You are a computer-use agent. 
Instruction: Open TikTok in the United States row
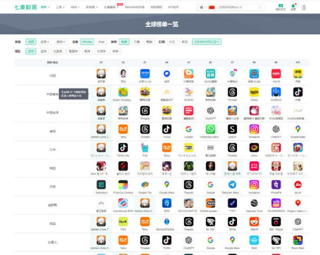tap(167, 129)
